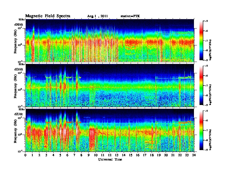
Task: Click the hour "0" tick label on the time axis
Action: point(25,155)
